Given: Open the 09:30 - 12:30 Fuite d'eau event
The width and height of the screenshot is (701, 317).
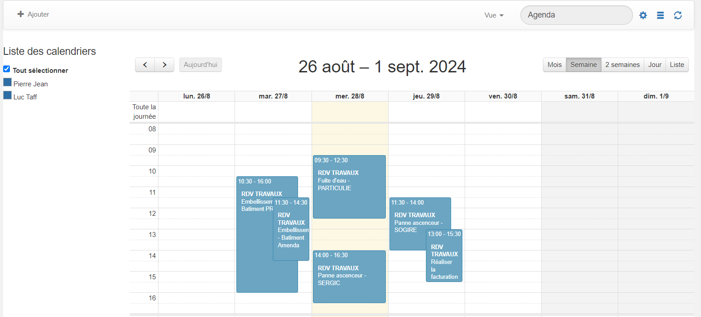Looking at the screenshot, I should click(x=349, y=187).
